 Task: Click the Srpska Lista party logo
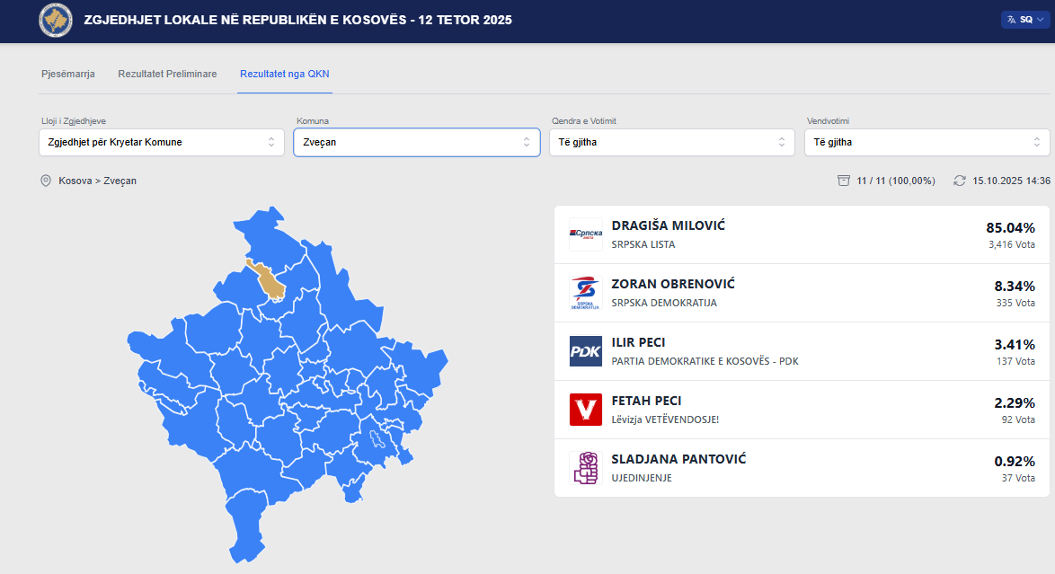(x=586, y=234)
